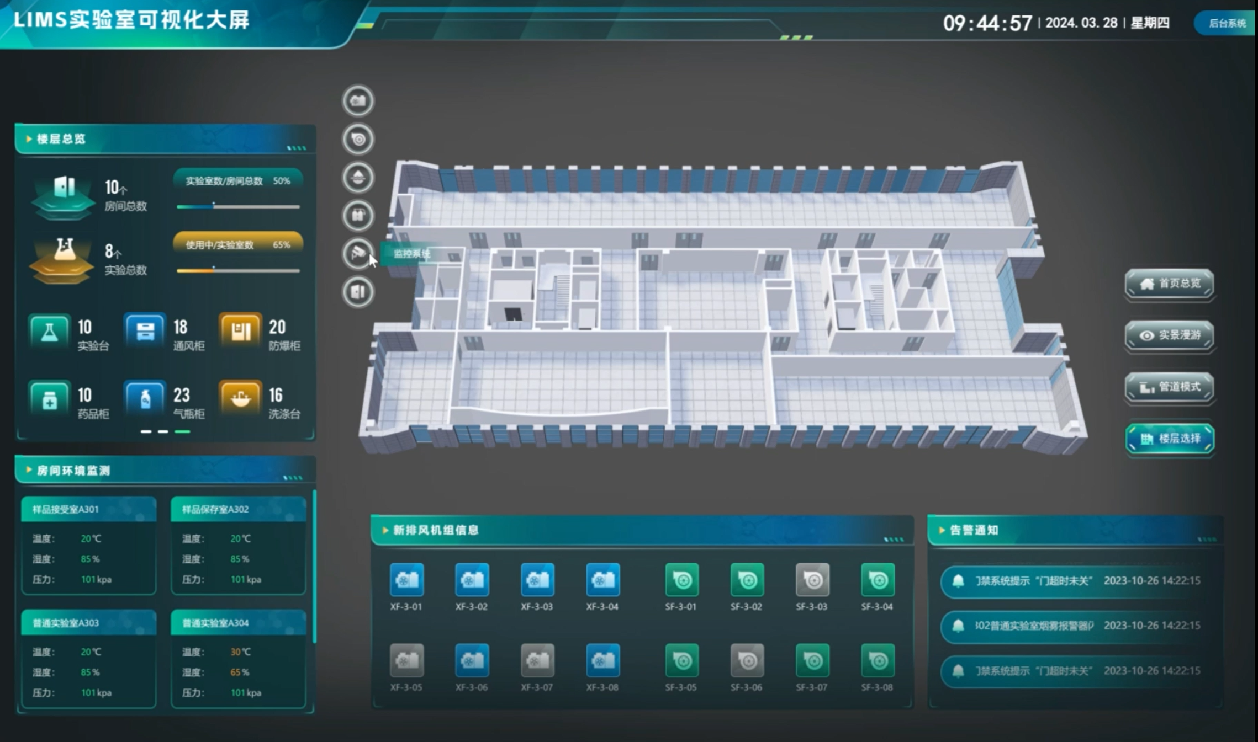1258x742 pixels.
Task: Collapse the 楼层总览 panel header triangle
Action: click(29, 139)
